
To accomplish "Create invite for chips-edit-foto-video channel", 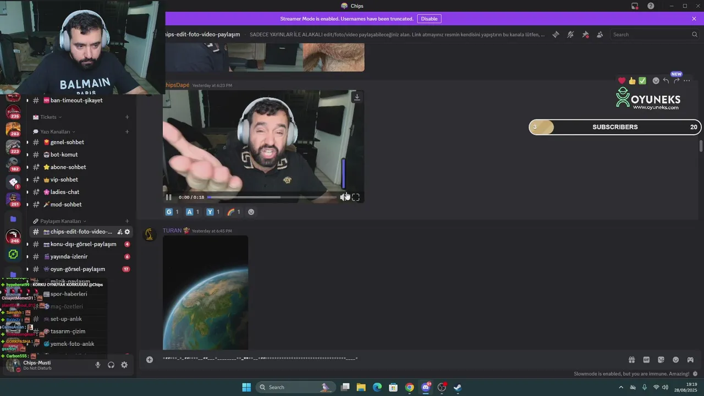I will [119, 232].
